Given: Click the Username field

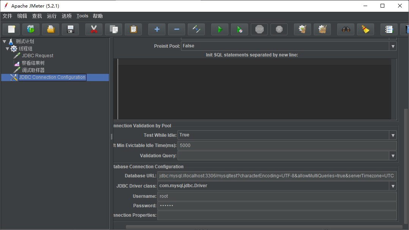Looking at the screenshot, I should (x=277, y=196).
